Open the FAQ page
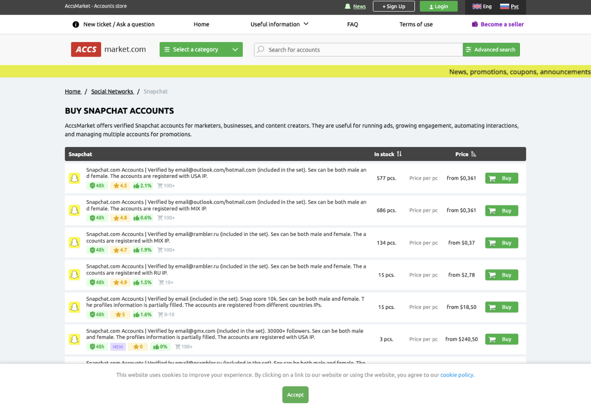Screen dimensions: 591x408 [353, 24]
